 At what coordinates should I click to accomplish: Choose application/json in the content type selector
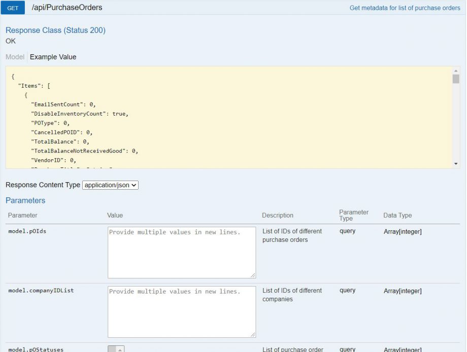110,185
